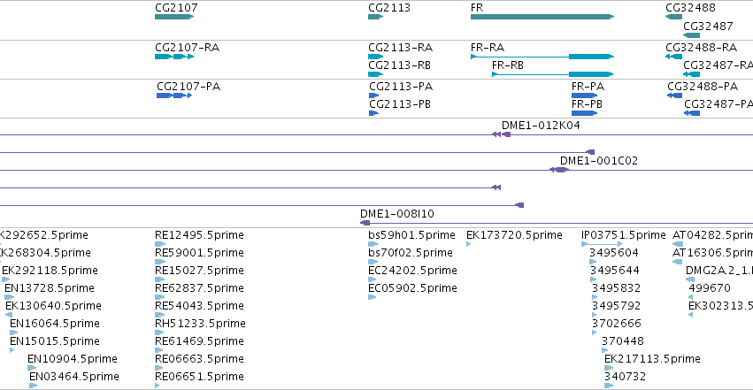Open the RE12495.5prime EST label

(199, 235)
